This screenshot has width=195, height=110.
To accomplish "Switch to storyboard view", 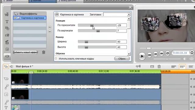I will [174, 67].
